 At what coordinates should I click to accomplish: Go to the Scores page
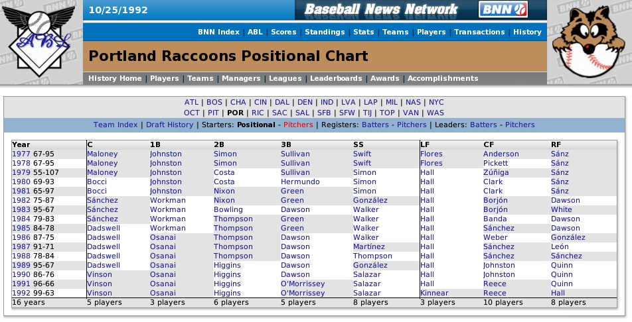point(283,32)
